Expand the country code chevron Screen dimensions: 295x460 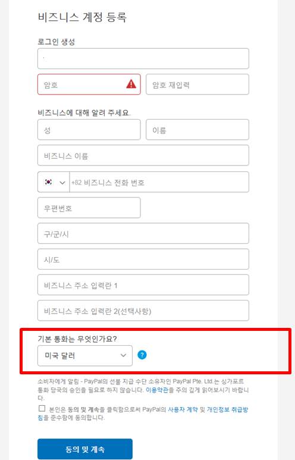click(x=62, y=183)
